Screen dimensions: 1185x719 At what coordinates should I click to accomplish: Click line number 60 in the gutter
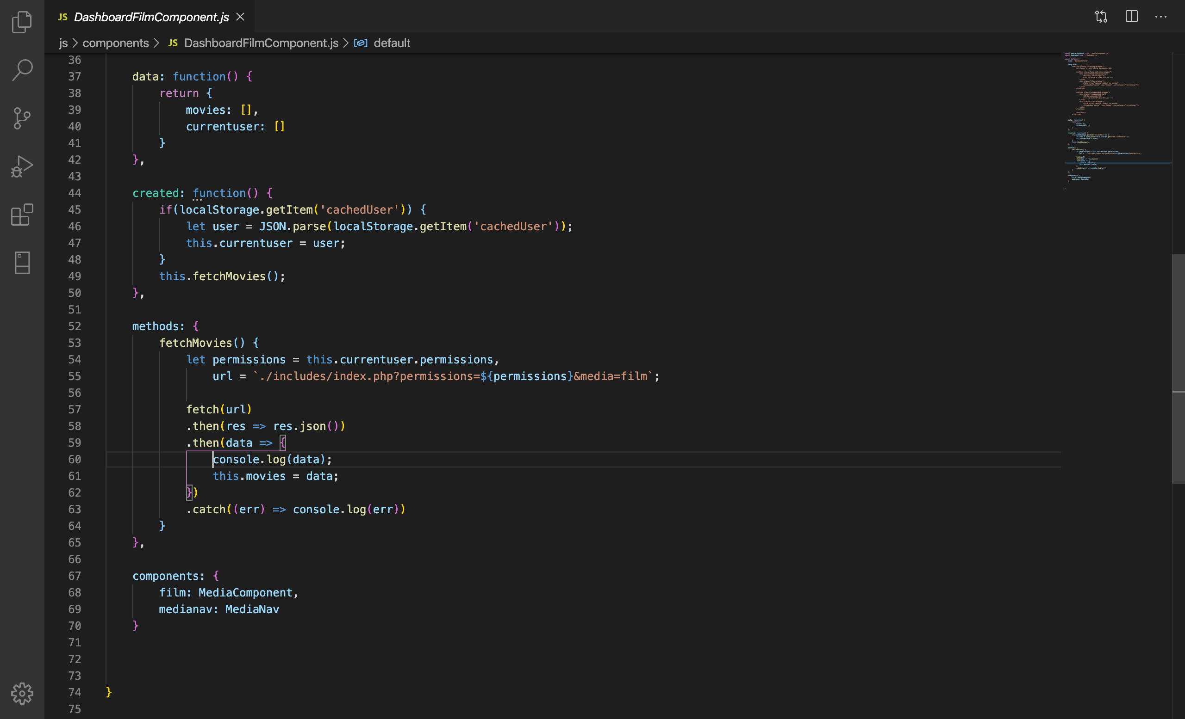coord(75,459)
